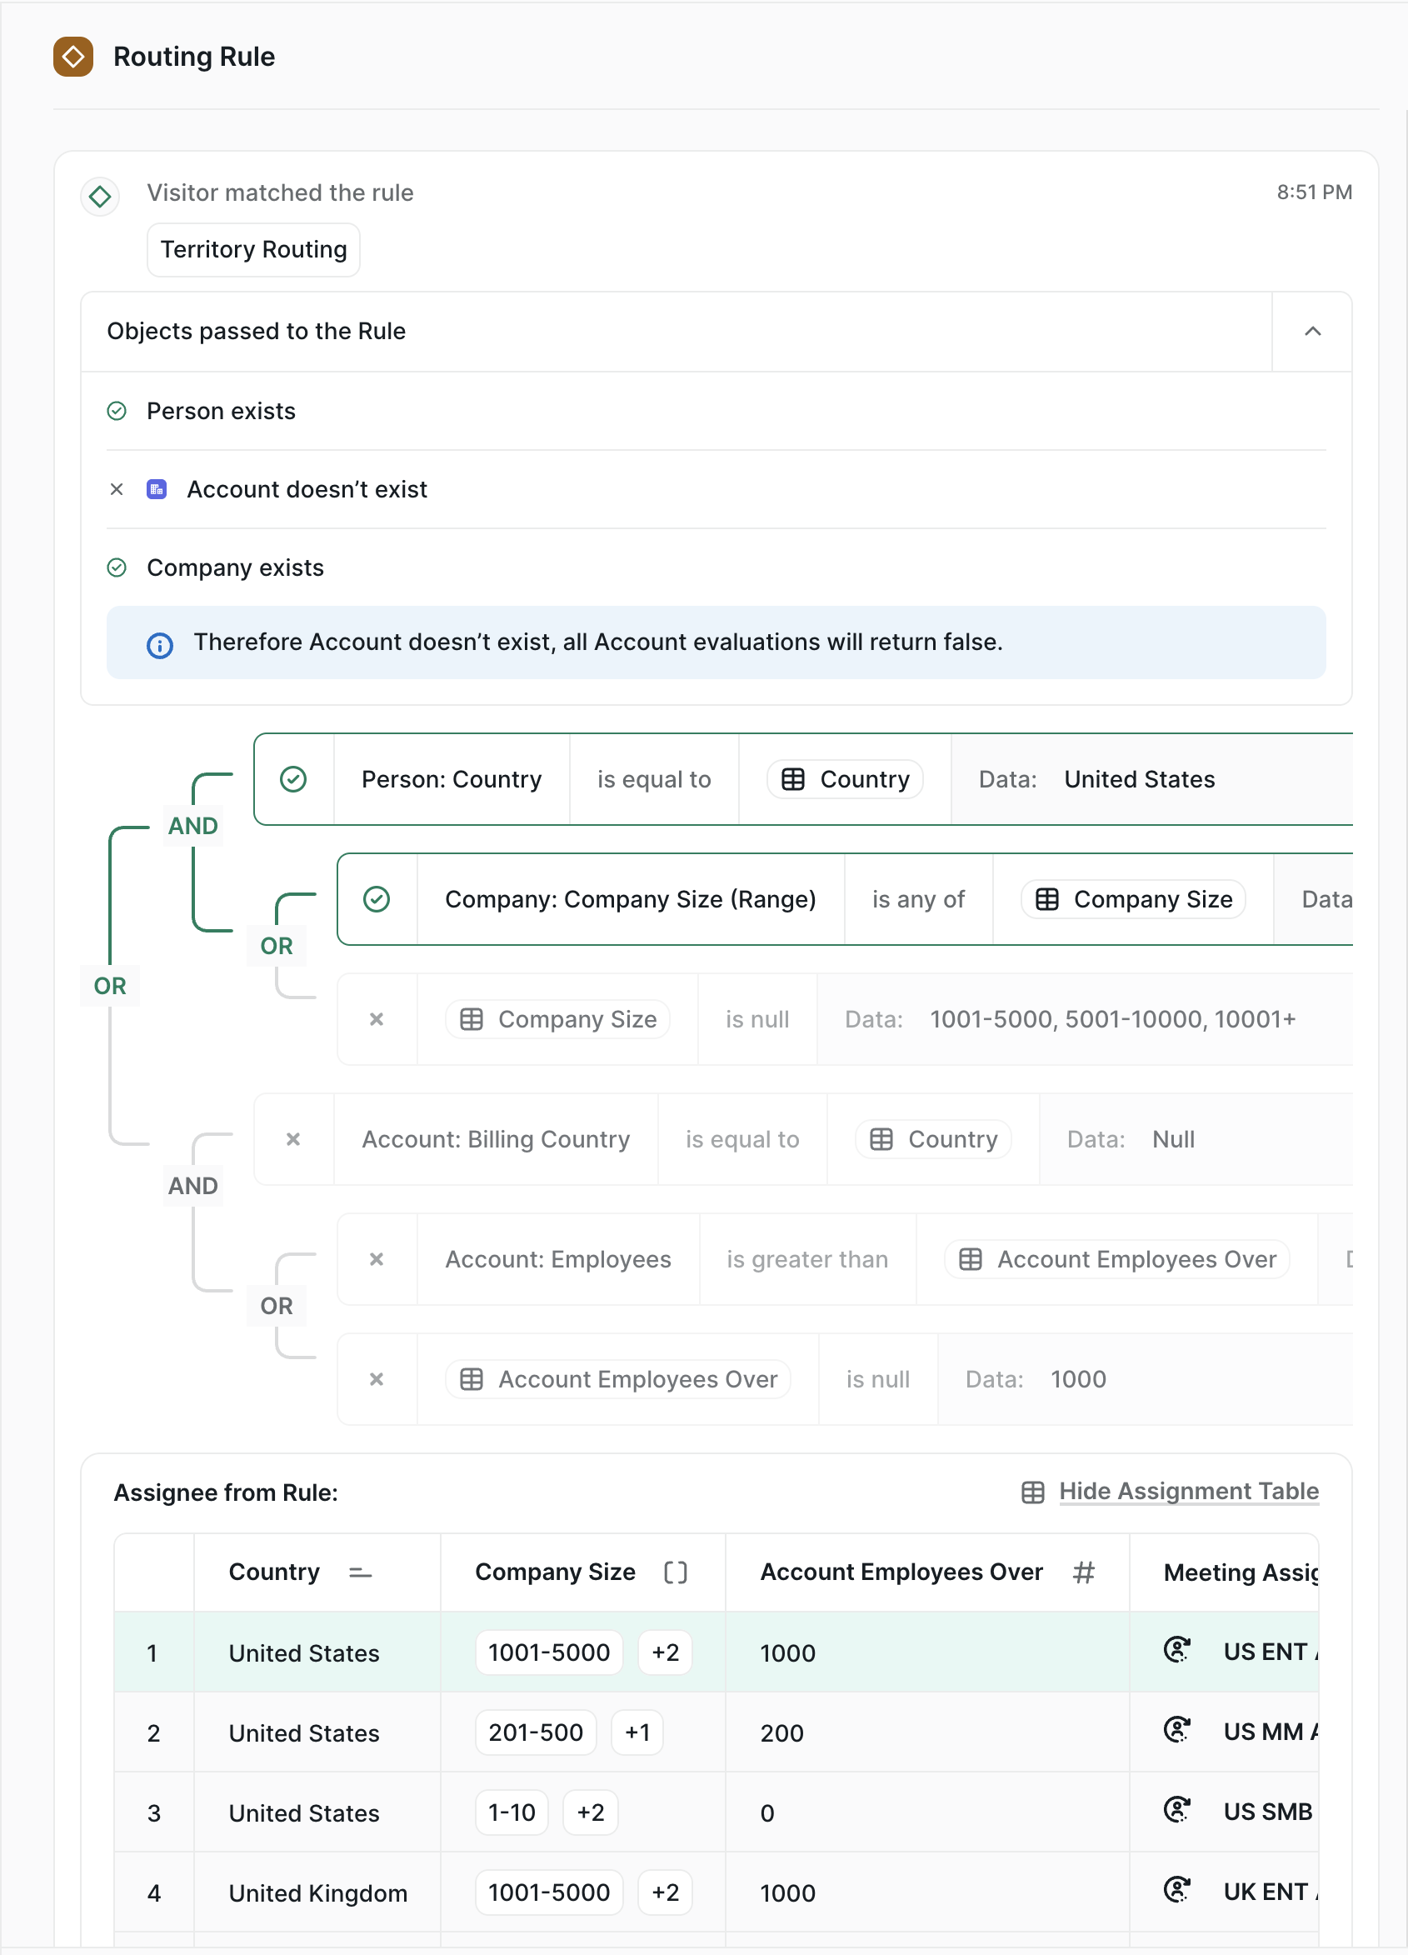1408x1955 pixels.
Task: Click the check icon next to Person exists
Action: tap(117, 411)
